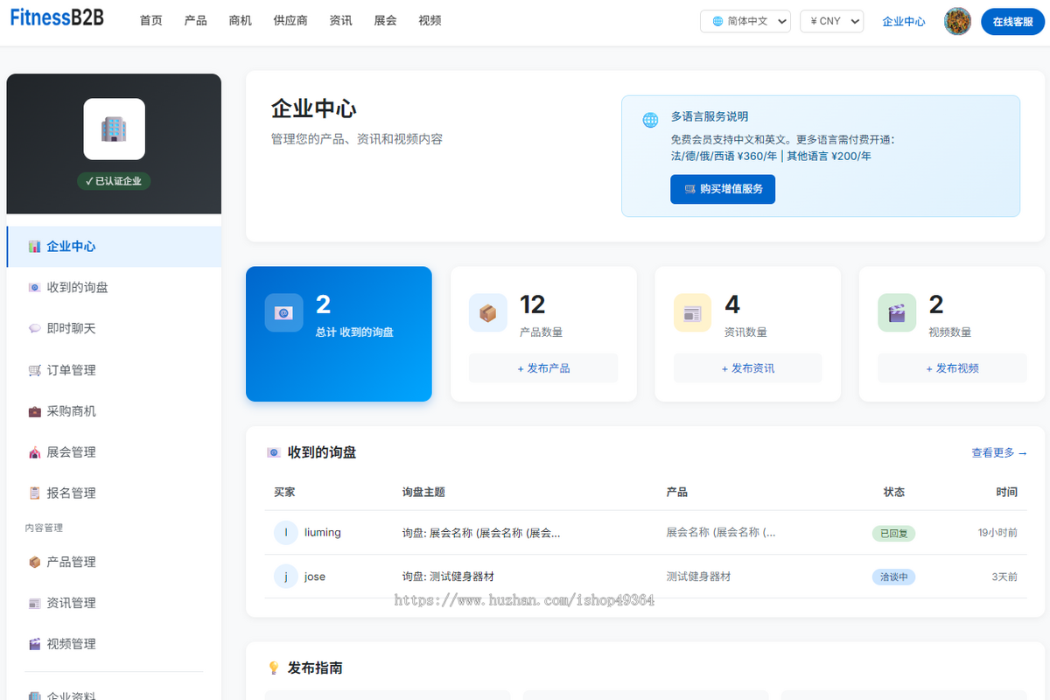This screenshot has width=1050, height=700.
Task: Click the clapperboard icon on 视频数量 card
Action: pyautogui.click(x=897, y=312)
